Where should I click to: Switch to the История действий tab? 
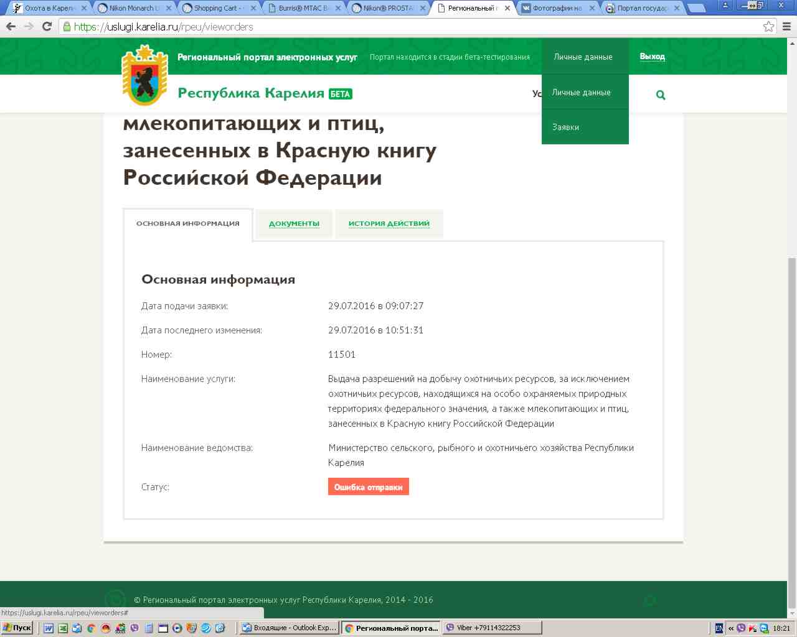[389, 223]
